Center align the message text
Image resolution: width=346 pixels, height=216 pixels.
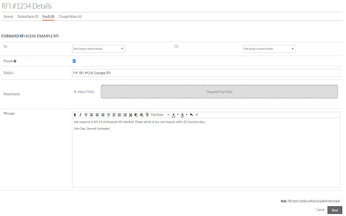pos(97,115)
